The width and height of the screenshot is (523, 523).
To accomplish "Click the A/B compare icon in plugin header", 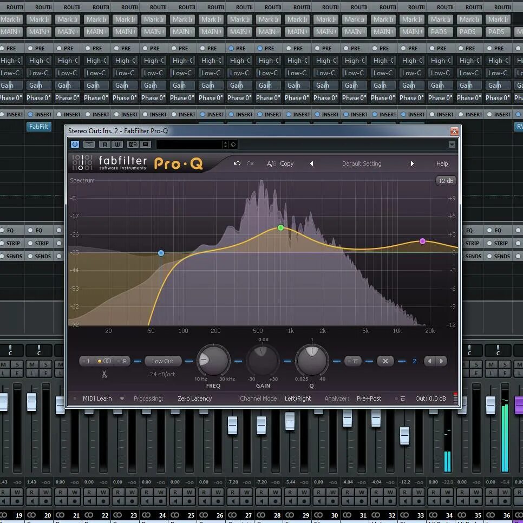I will coord(133,144).
